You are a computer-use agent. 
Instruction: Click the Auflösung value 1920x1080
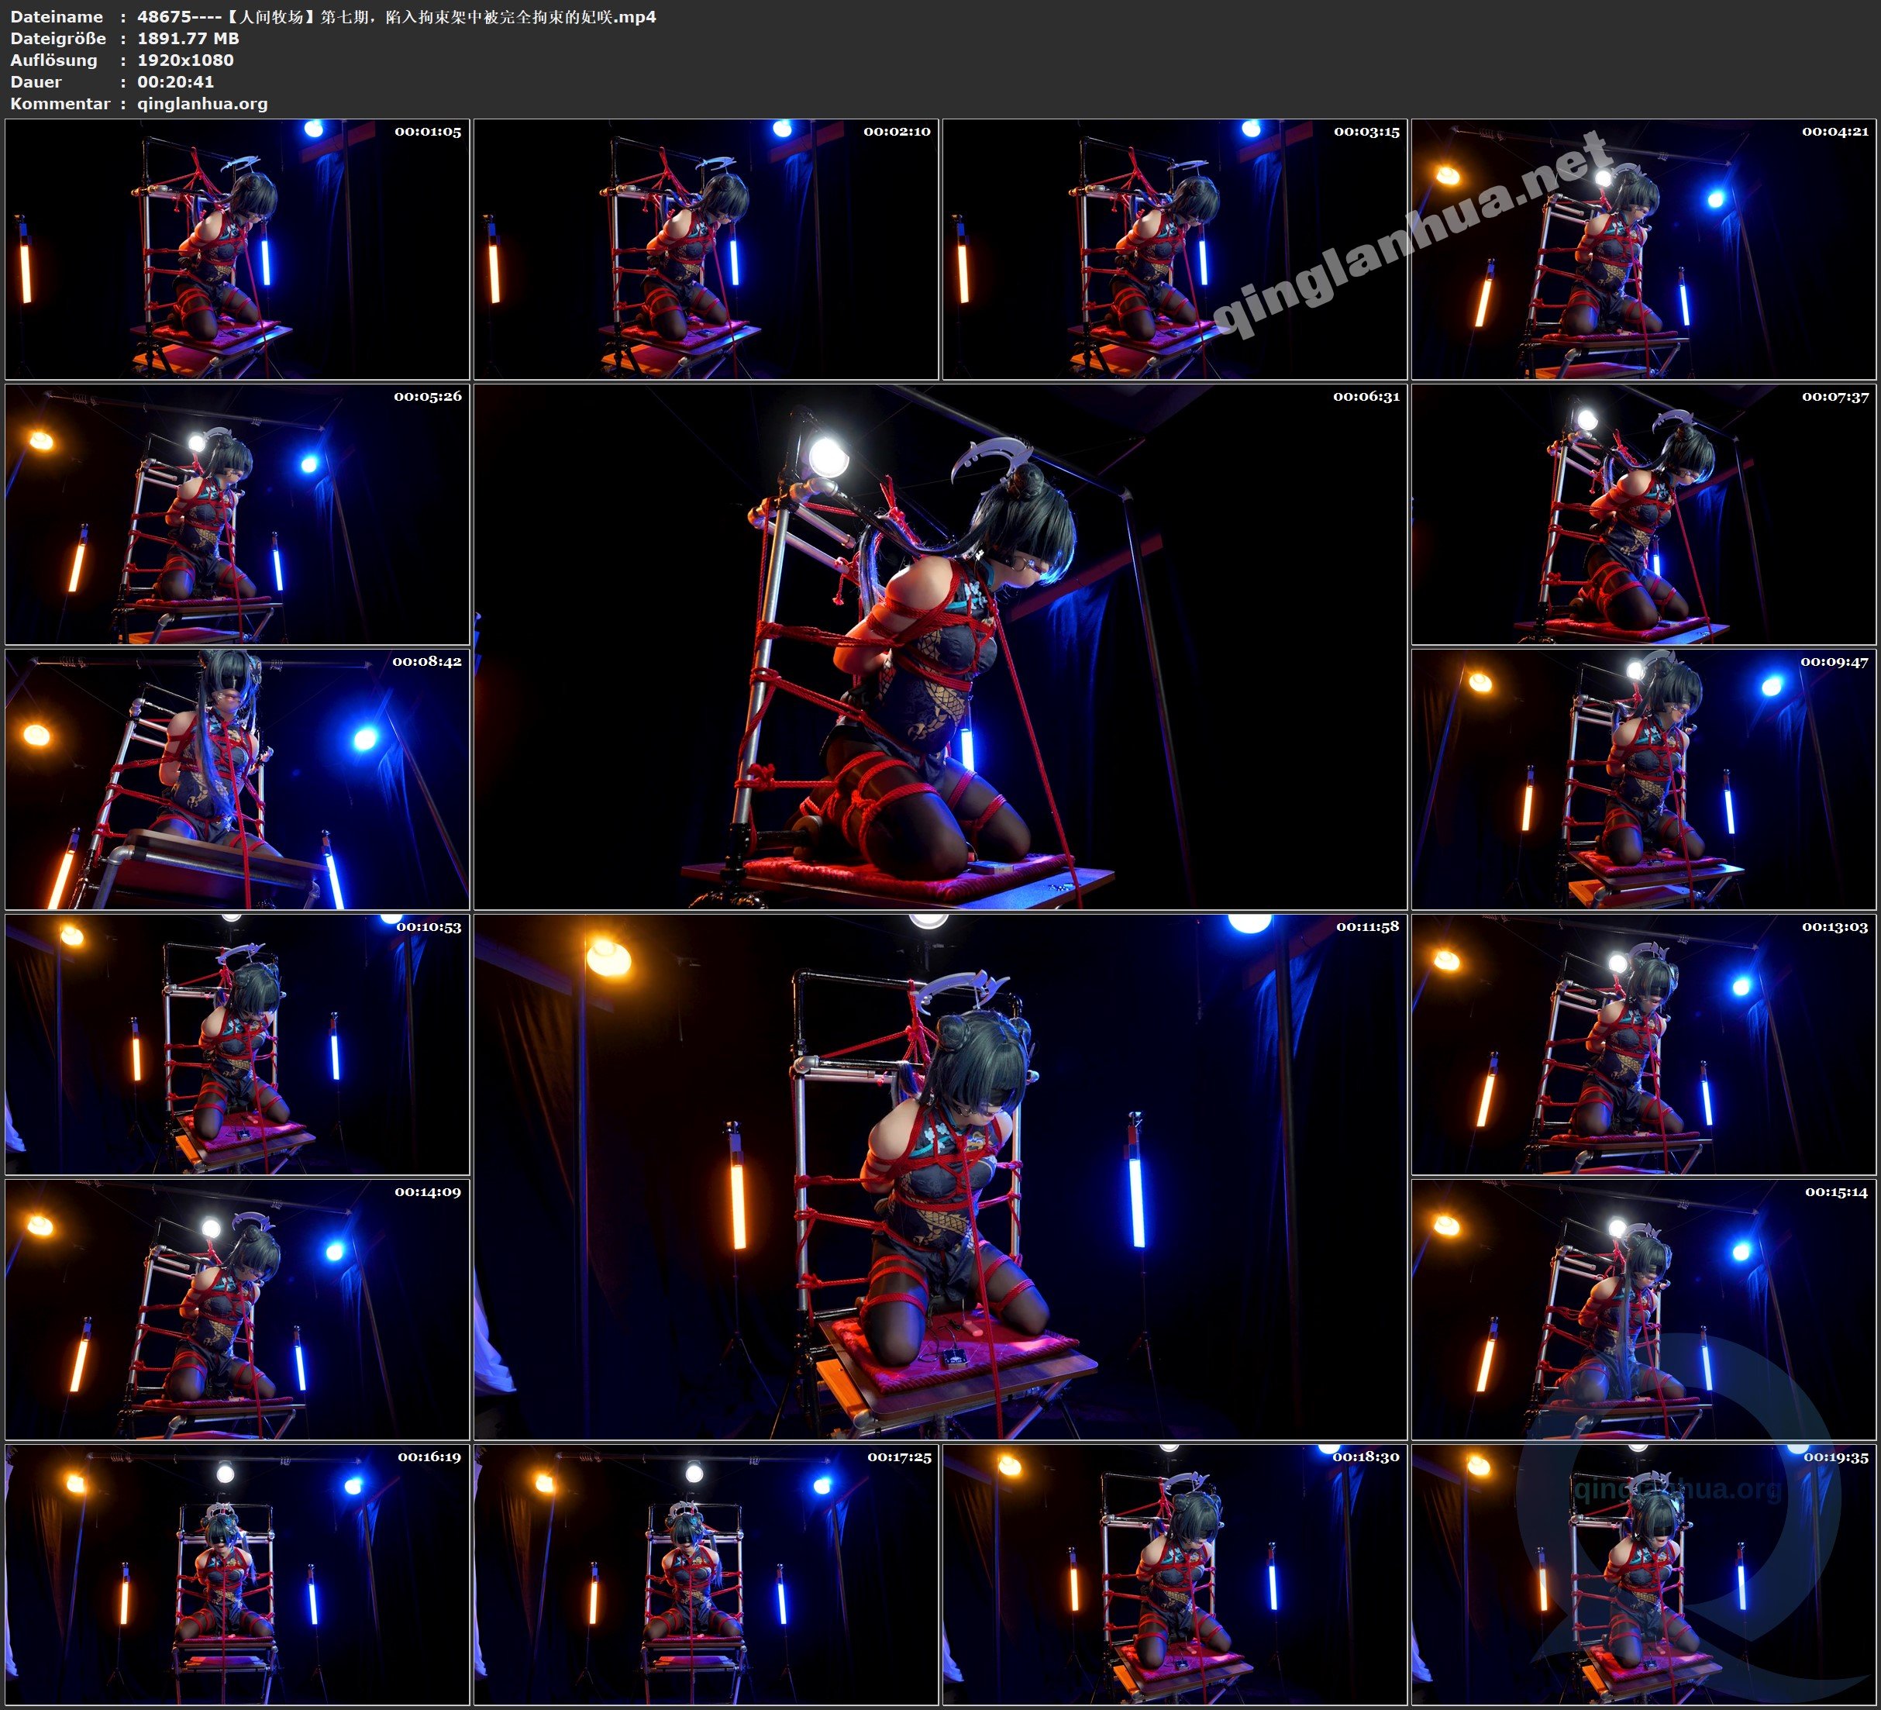[186, 60]
